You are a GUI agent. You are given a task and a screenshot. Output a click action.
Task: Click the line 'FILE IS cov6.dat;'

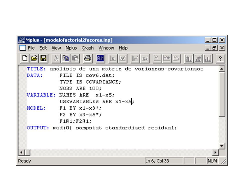pyautogui.click(x=87, y=75)
